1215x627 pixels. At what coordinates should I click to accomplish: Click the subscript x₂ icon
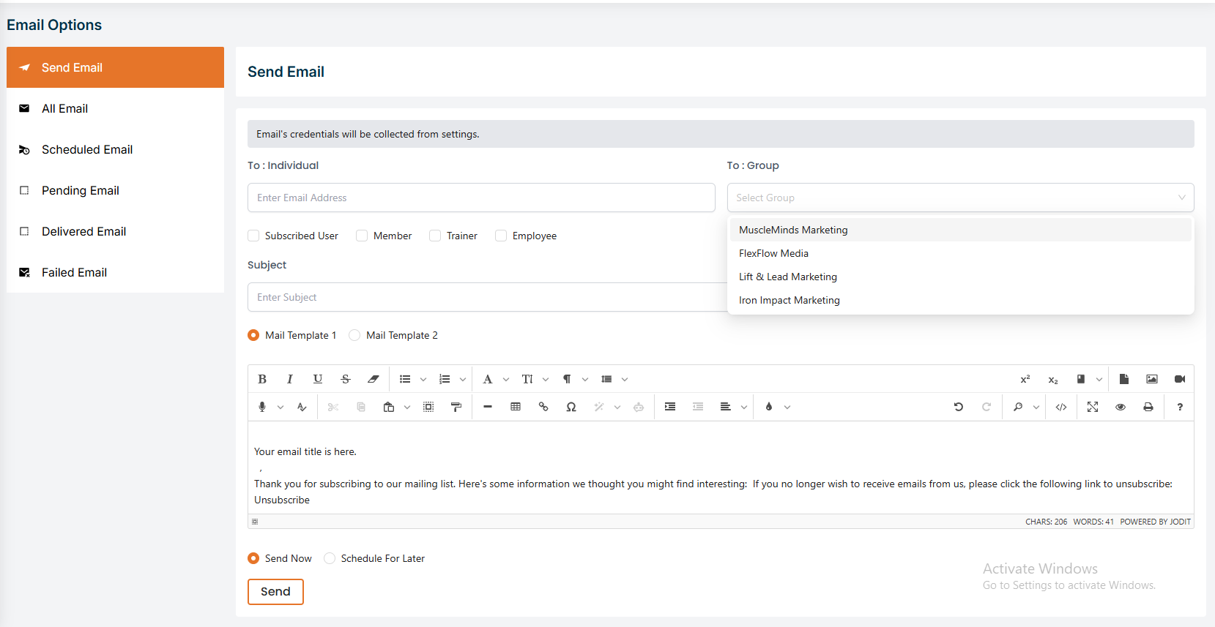pos(1053,379)
